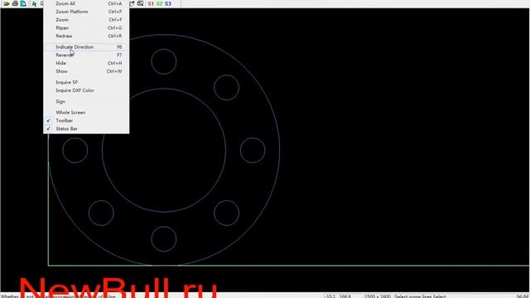Screen dimensions: 530x298
Task: Select Rtpan from the menu
Action: (86, 27)
